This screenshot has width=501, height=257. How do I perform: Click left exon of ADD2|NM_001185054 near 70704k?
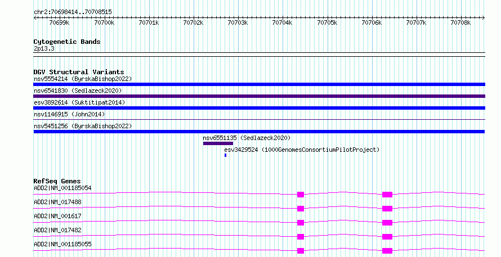pyautogui.click(x=301, y=195)
